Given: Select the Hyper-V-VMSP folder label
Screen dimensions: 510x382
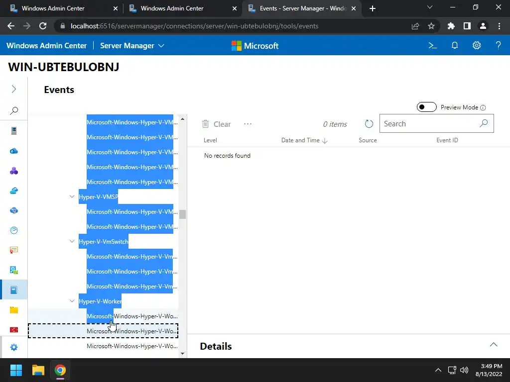Looking at the screenshot, I should pyautogui.click(x=98, y=197).
